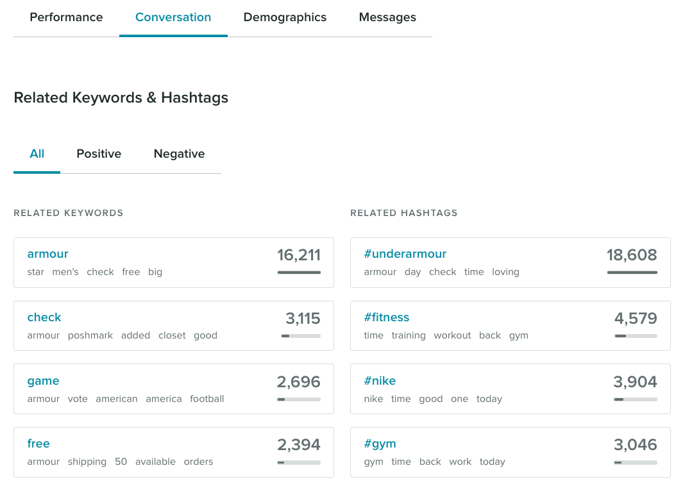Open the 'armour' keyword link
Screen dimensions: 685x486
click(x=47, y=254)
